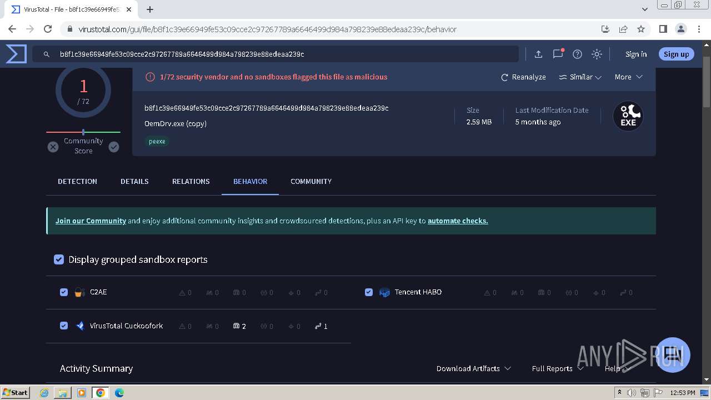Switch to the DETAILS tab
The height and width of the screenshot is (400, 711).
[134, 182]
